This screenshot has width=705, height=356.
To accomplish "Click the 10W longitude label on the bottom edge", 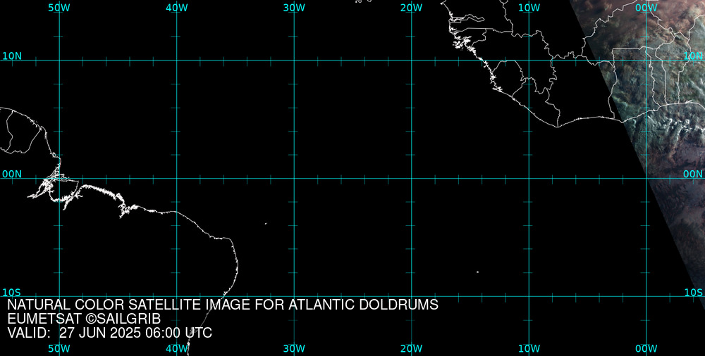I will click(x=529, y=349).
